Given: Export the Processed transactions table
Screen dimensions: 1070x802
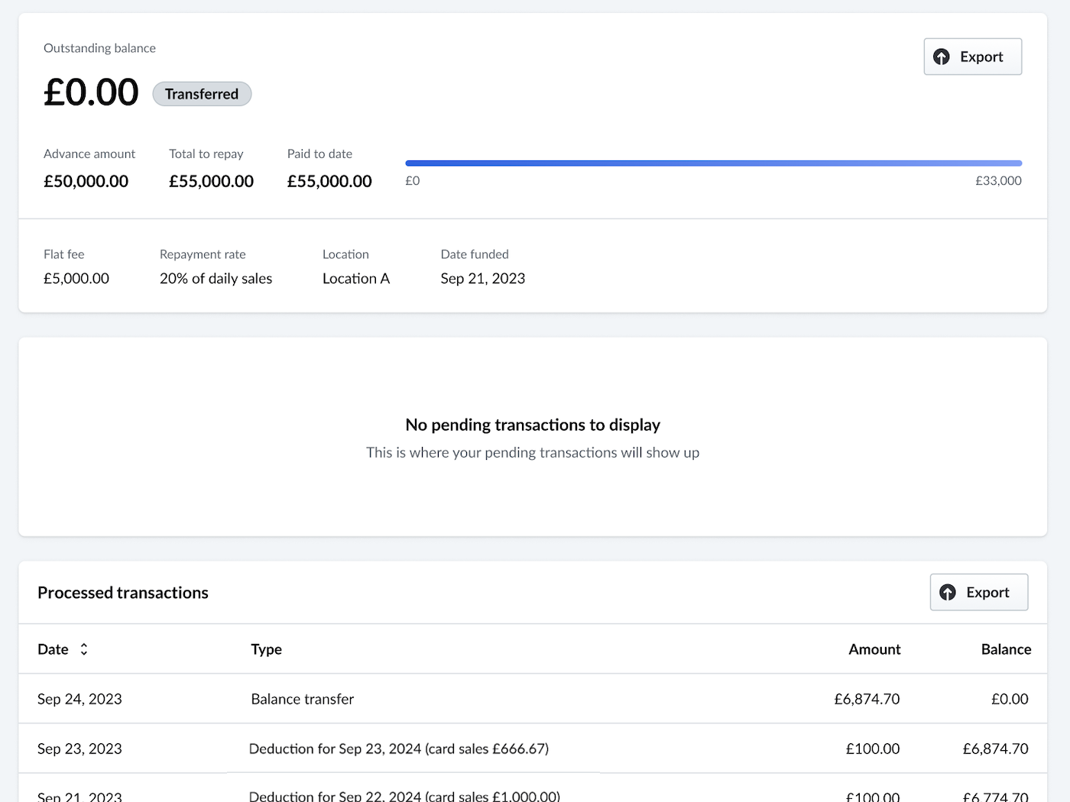Looking at the screenshot, I should coord(979,593).
